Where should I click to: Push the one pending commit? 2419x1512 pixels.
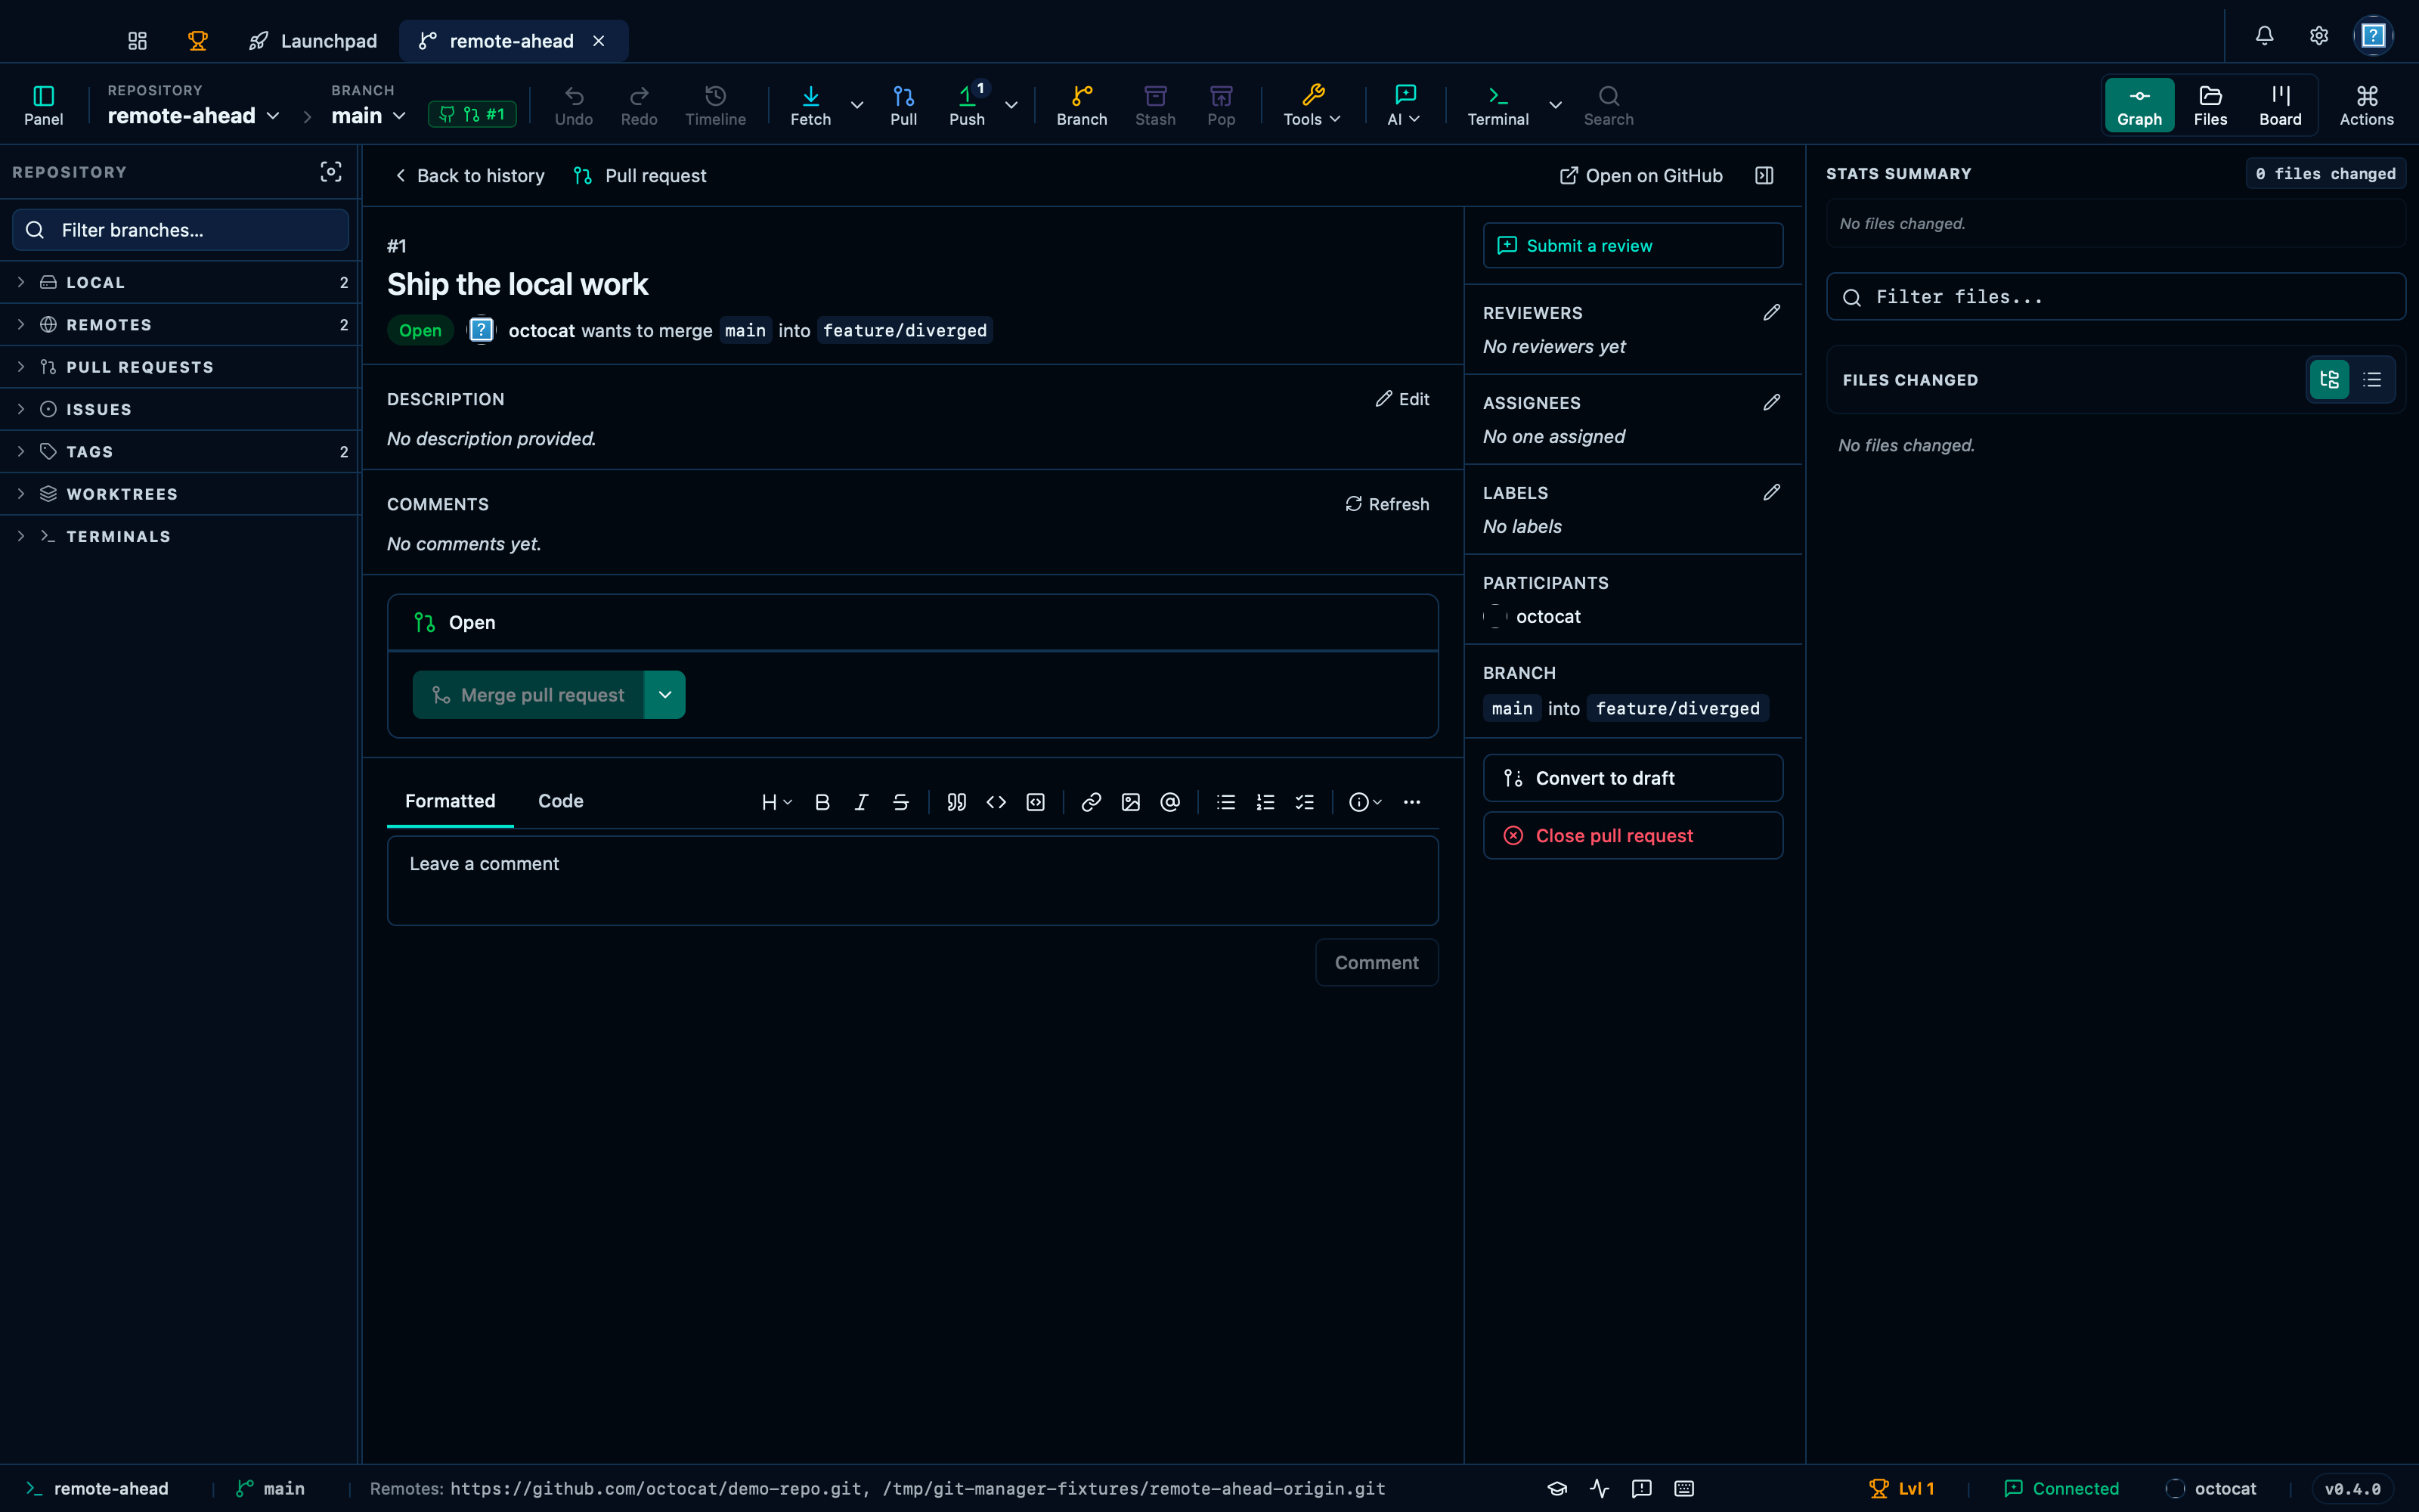coord(967,105)
